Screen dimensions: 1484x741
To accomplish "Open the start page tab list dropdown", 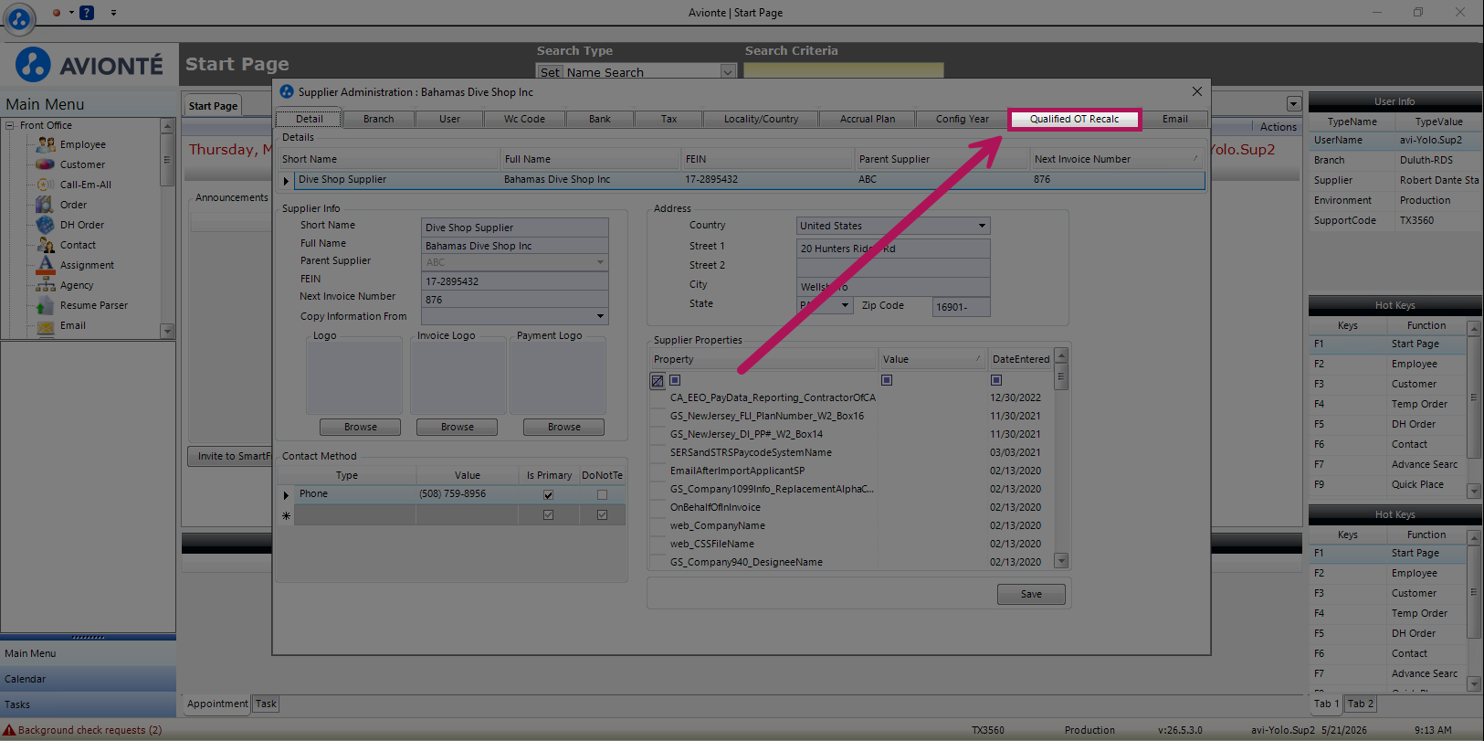I will coord(1293,104).
